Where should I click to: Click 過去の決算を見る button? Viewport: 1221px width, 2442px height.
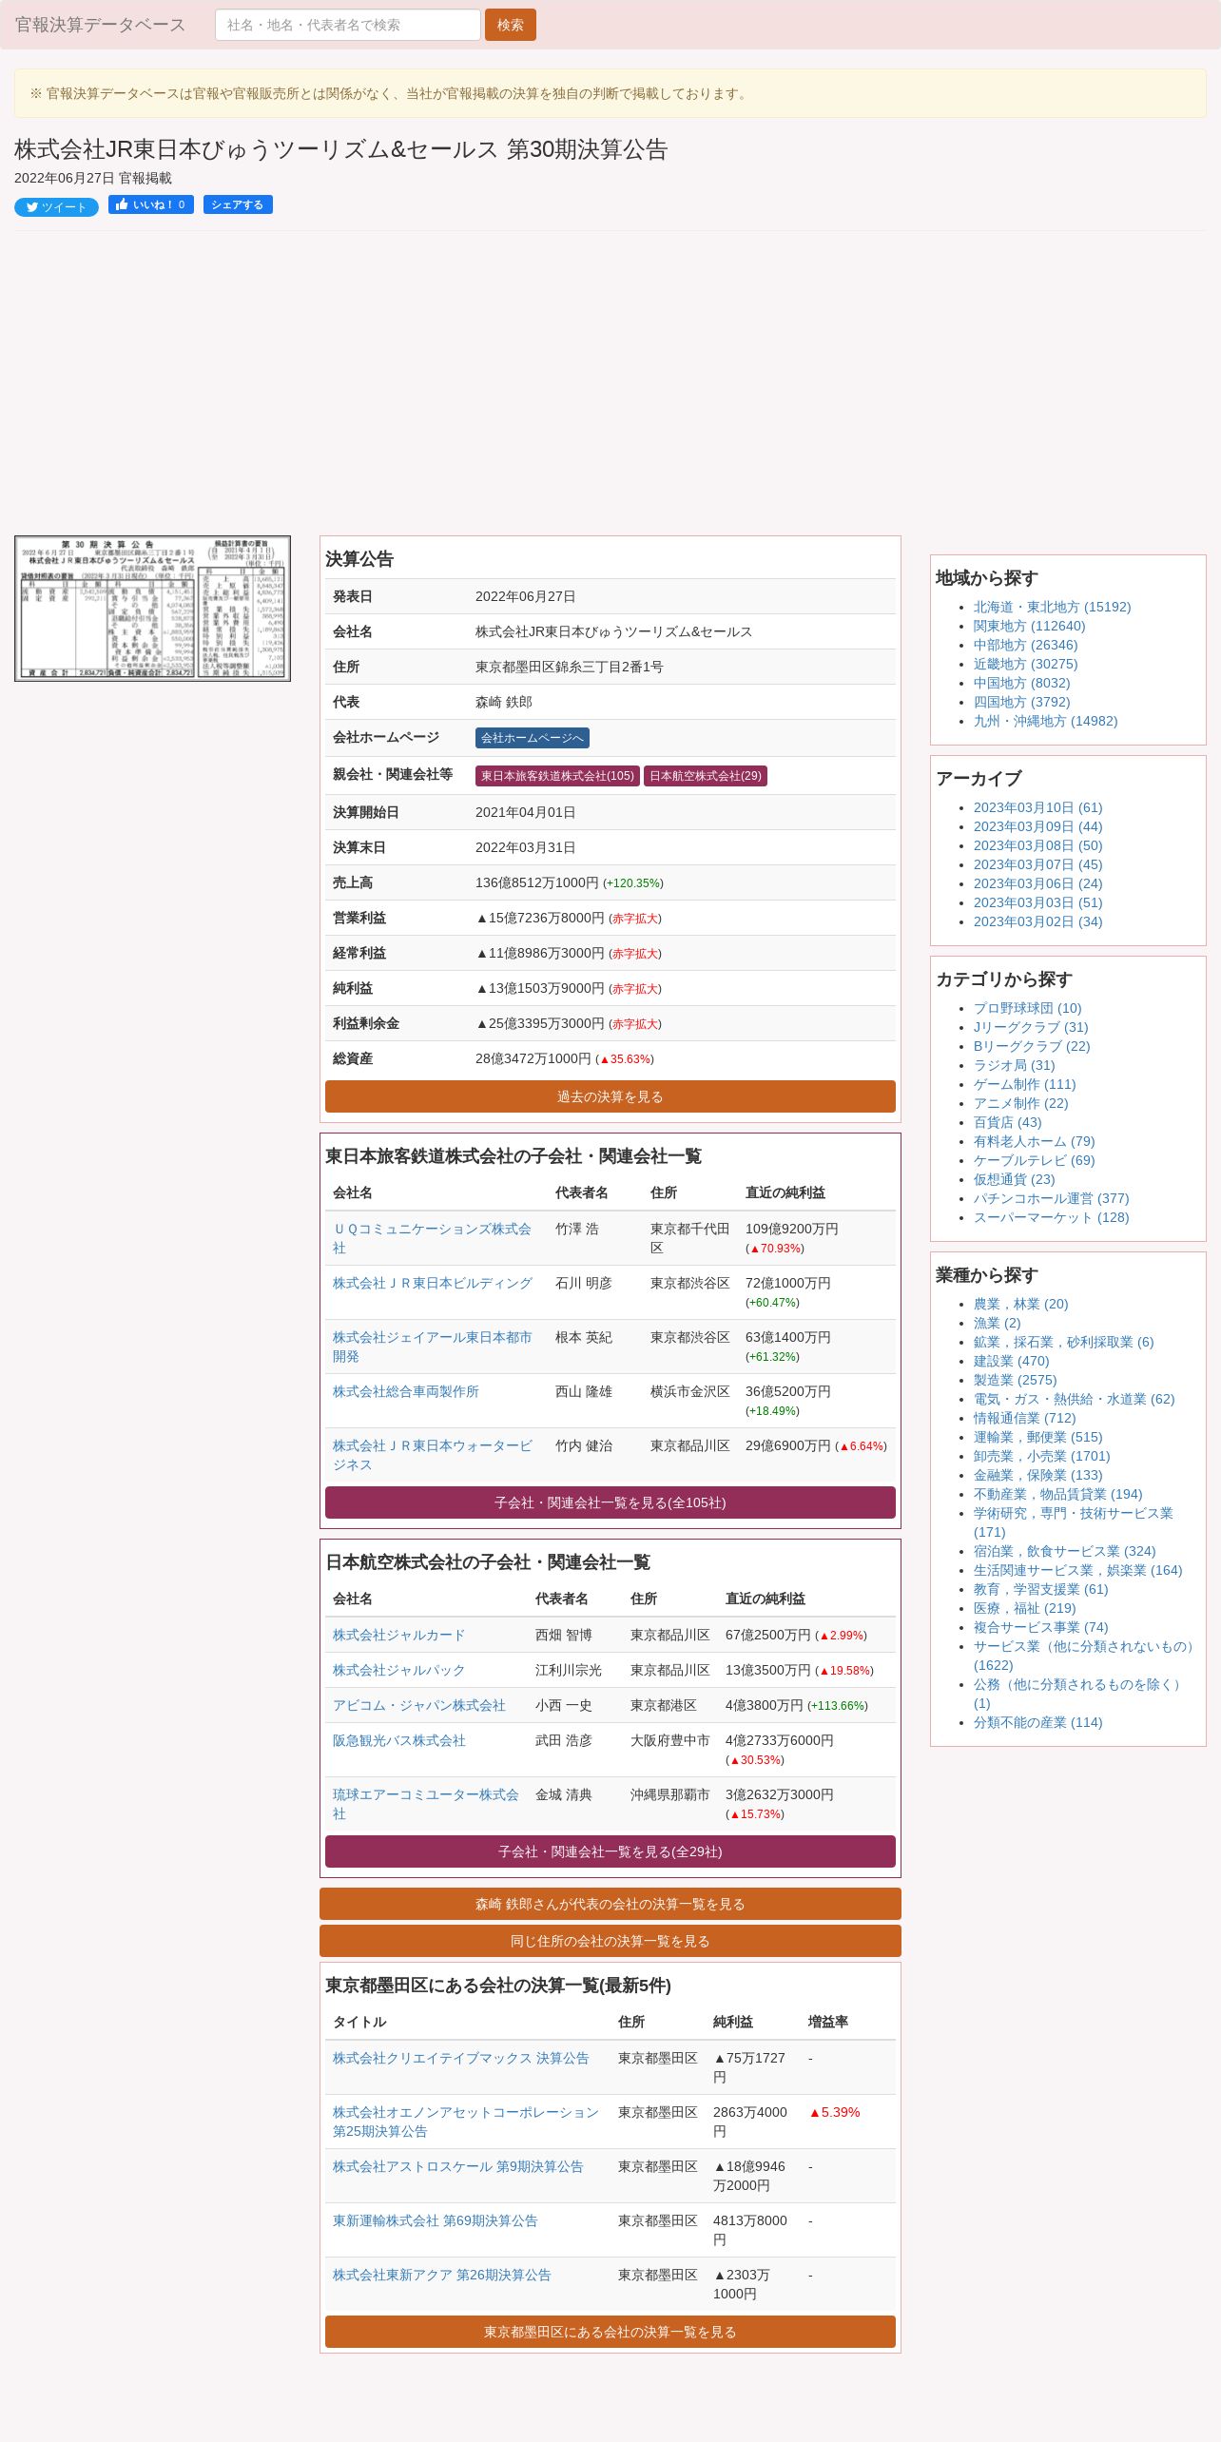[x=610, y=1096]
